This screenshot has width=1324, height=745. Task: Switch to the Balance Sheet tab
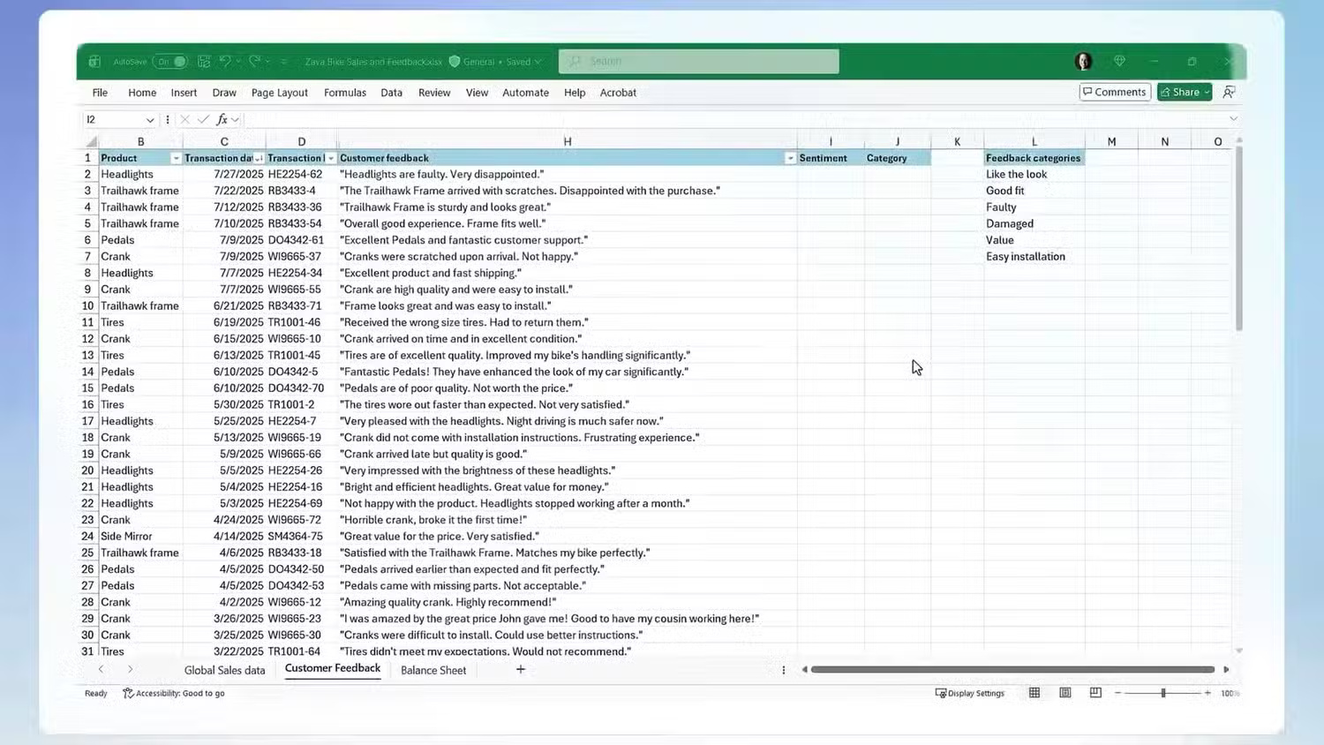[x=433, y=670]
